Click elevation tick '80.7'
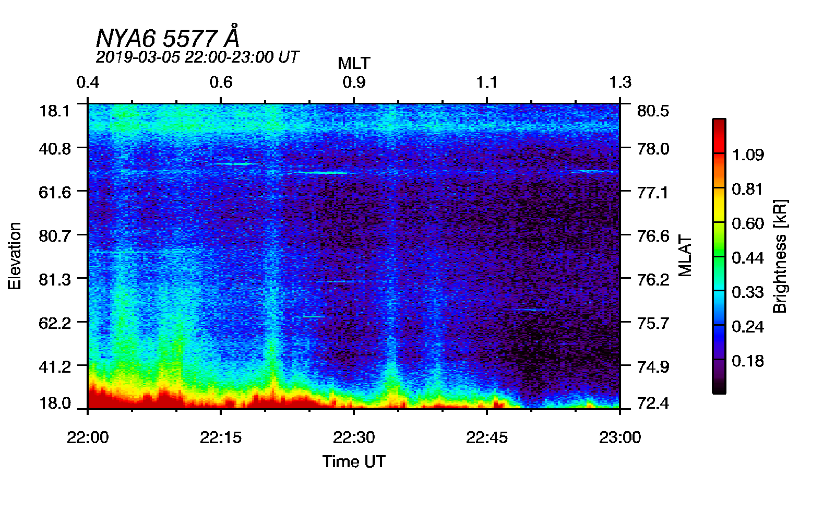 pos(55,236)
